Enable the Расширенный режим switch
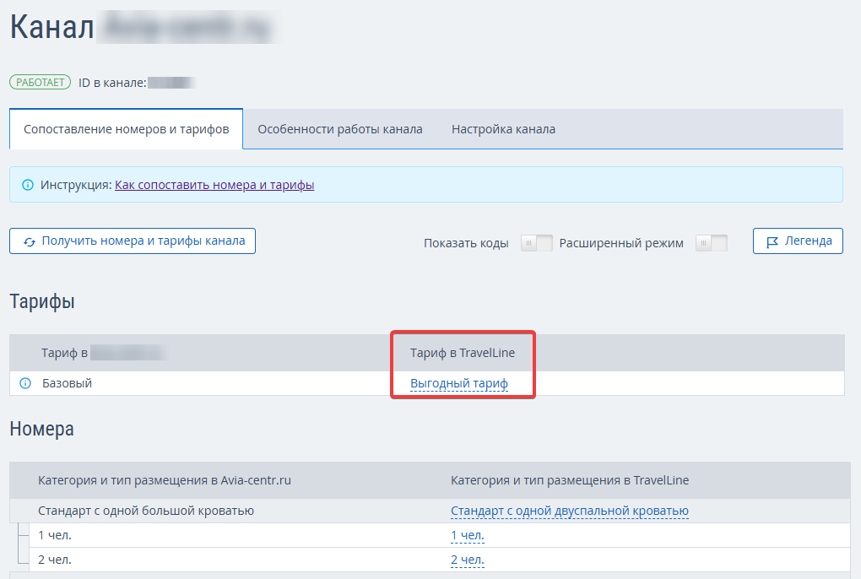 [711, 242]
